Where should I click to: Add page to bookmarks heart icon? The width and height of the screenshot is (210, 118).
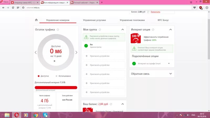point(195,8)
